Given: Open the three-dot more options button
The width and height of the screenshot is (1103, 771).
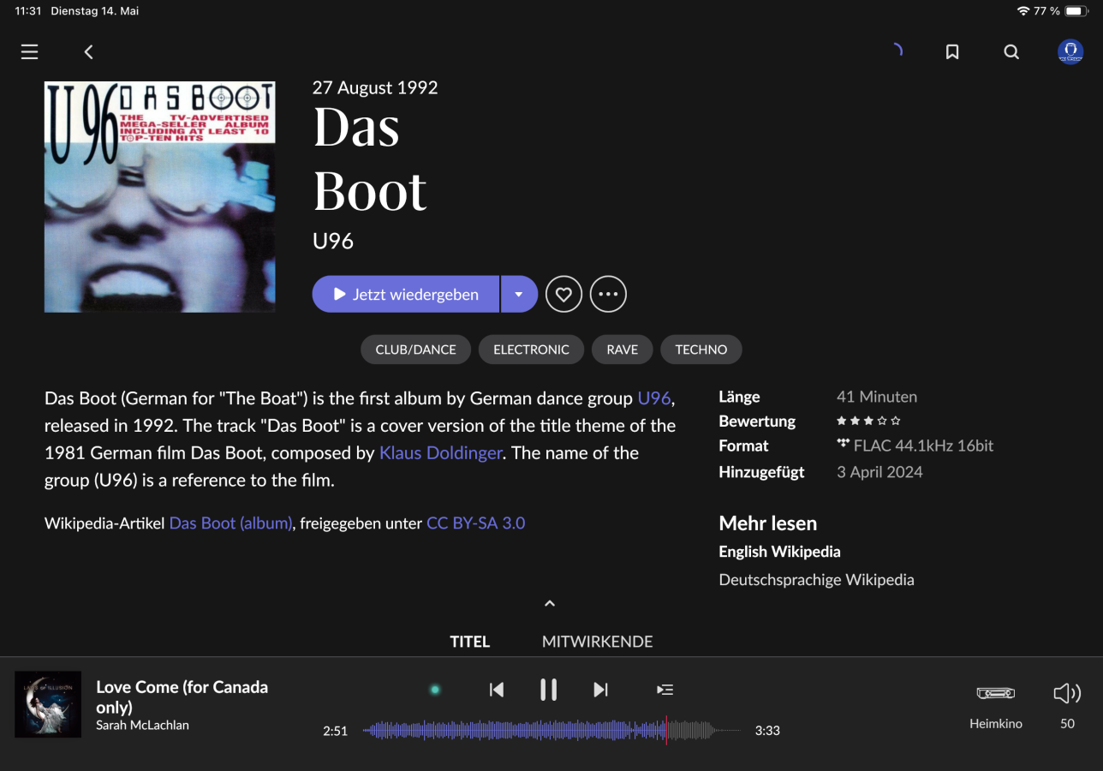Looking at the screenshot, I should 608,294.
